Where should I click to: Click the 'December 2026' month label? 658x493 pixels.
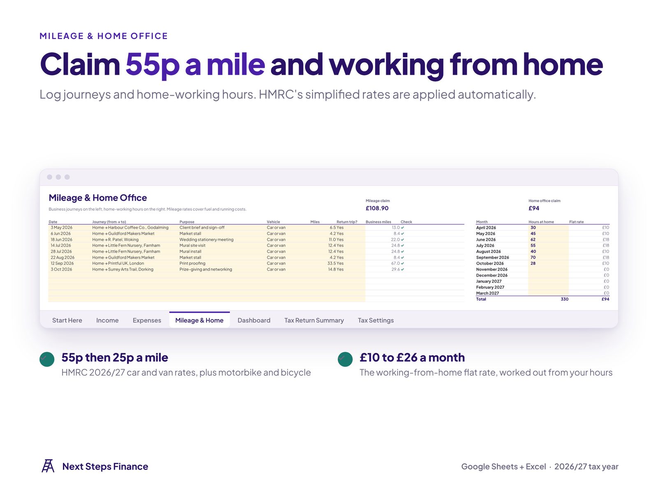tap(491, 275)
